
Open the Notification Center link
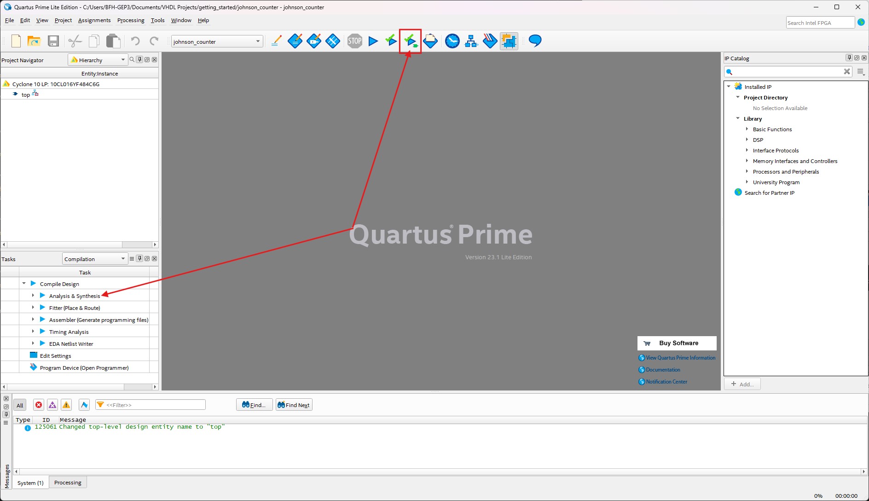tap(666, 382)
